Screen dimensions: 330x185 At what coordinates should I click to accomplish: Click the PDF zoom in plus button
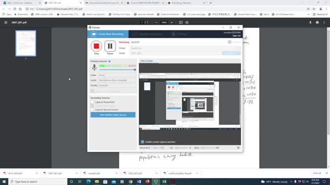pos(172,22)
